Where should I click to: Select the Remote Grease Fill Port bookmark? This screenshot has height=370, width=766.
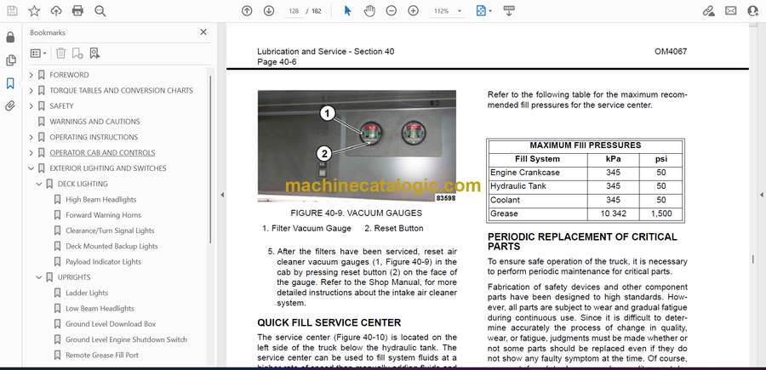(x=101, y=356)
